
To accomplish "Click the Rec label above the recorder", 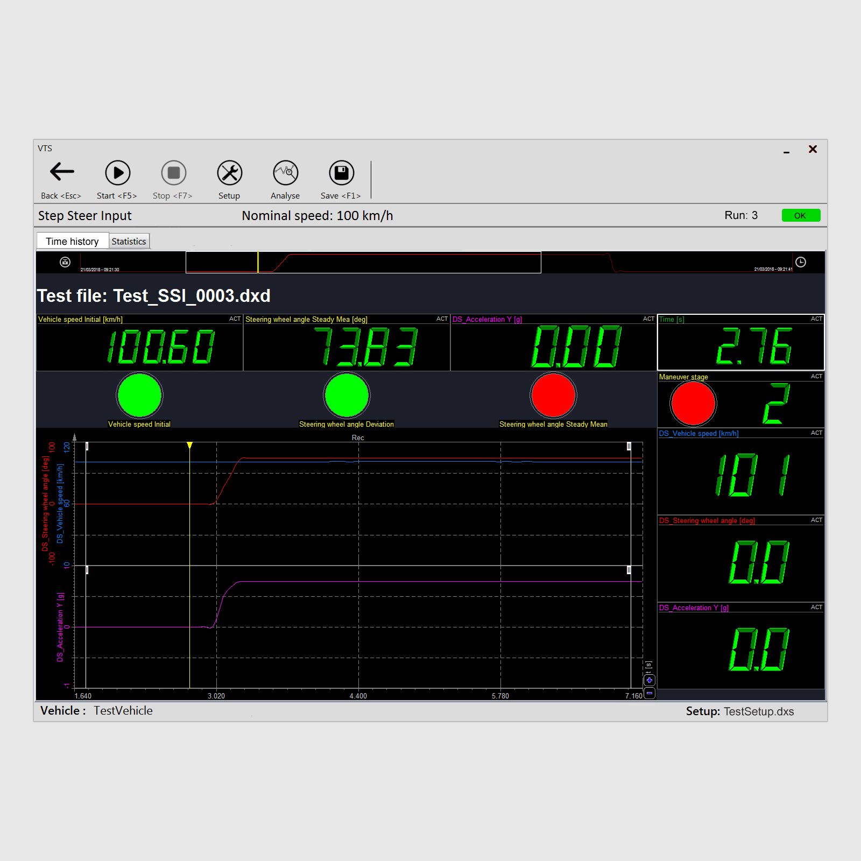I will (x=358, y=437).
